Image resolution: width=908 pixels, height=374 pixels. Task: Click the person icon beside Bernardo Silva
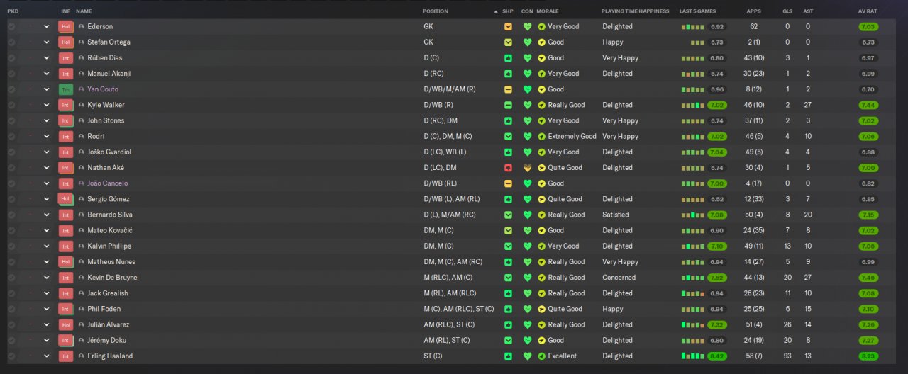(81, 215)
